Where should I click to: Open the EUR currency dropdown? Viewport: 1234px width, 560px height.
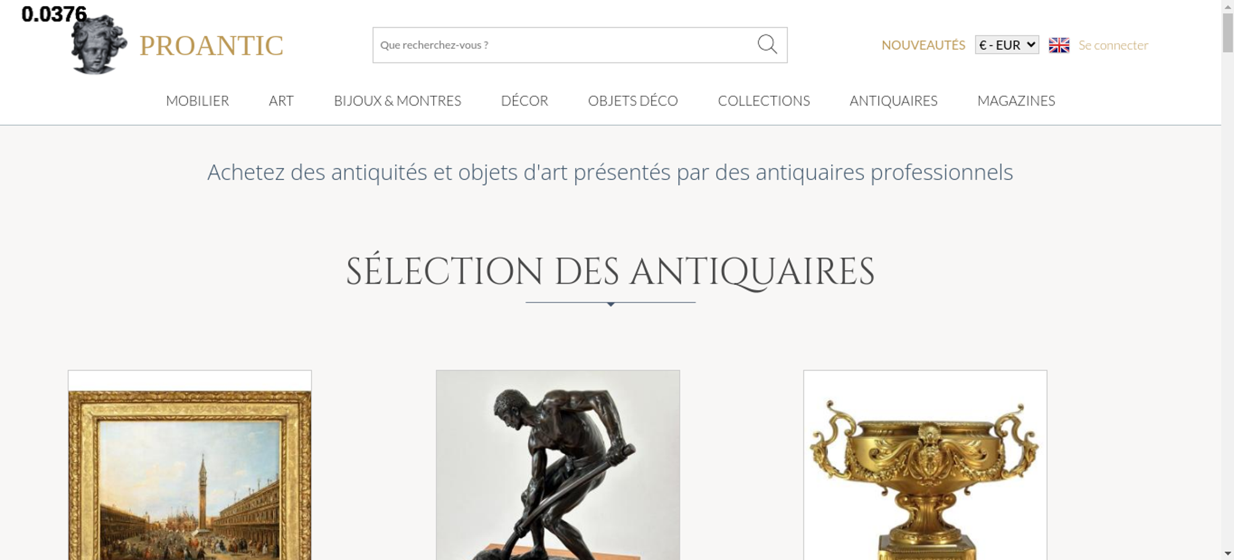click(1007, 45)
